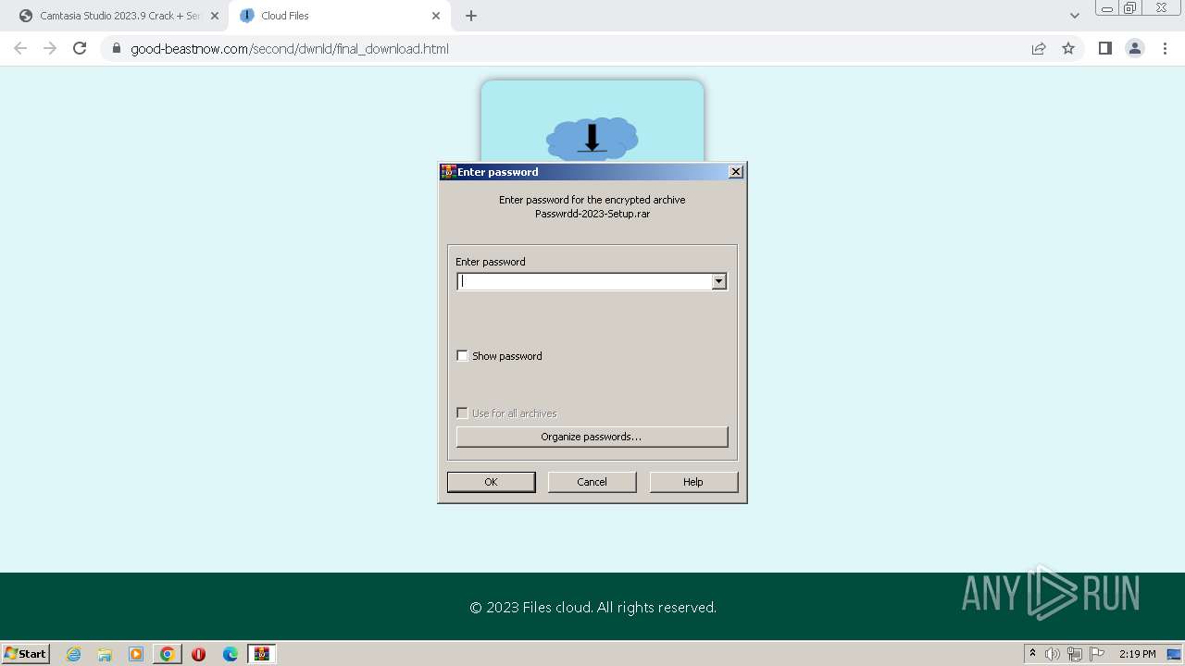Open the Chrome profile menu
1185x666 pixels.
tap(1135, 49)
